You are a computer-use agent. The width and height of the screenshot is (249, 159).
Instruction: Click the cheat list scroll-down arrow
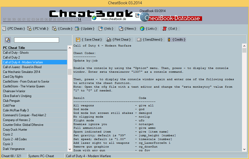pos(70,149)
